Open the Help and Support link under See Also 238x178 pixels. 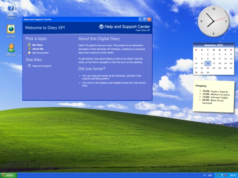[x=42, y=66]
